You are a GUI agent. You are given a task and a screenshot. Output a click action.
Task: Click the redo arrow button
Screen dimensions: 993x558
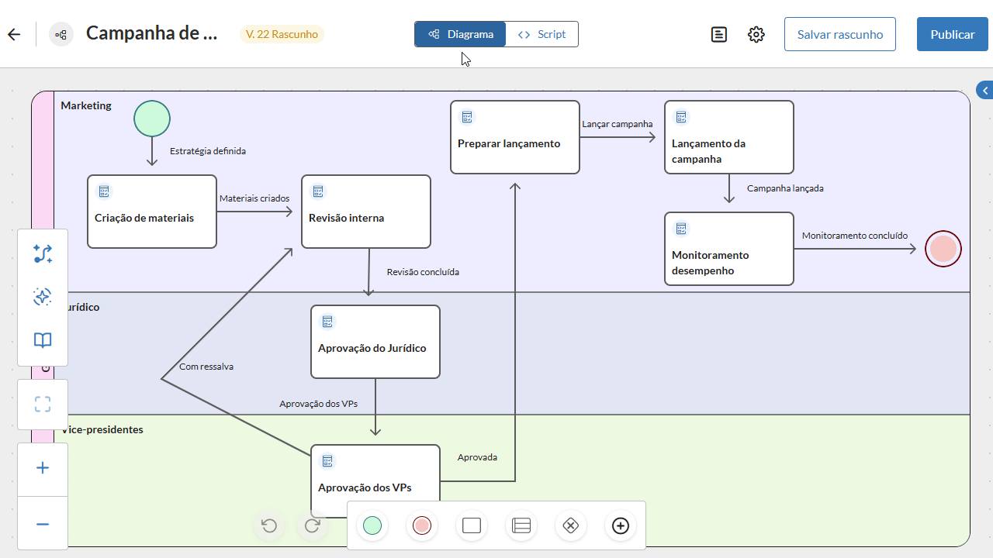[x=313, y=525]
